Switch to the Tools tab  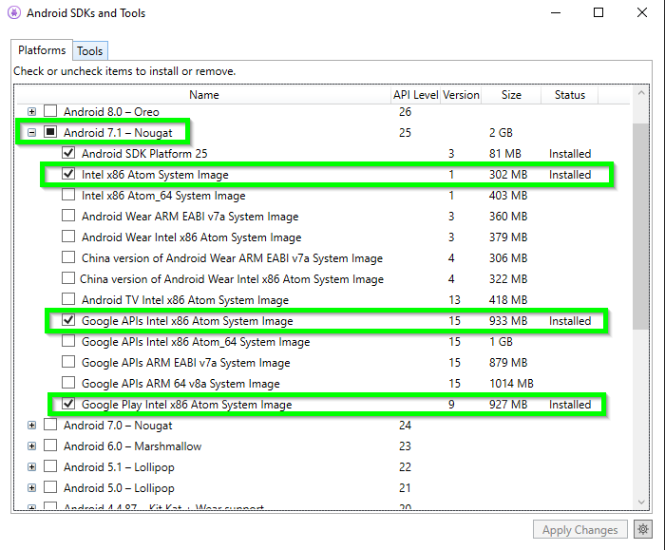(90, 51)
